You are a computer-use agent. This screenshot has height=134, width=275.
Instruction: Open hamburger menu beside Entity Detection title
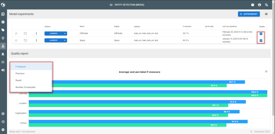(x=111, y=5)
